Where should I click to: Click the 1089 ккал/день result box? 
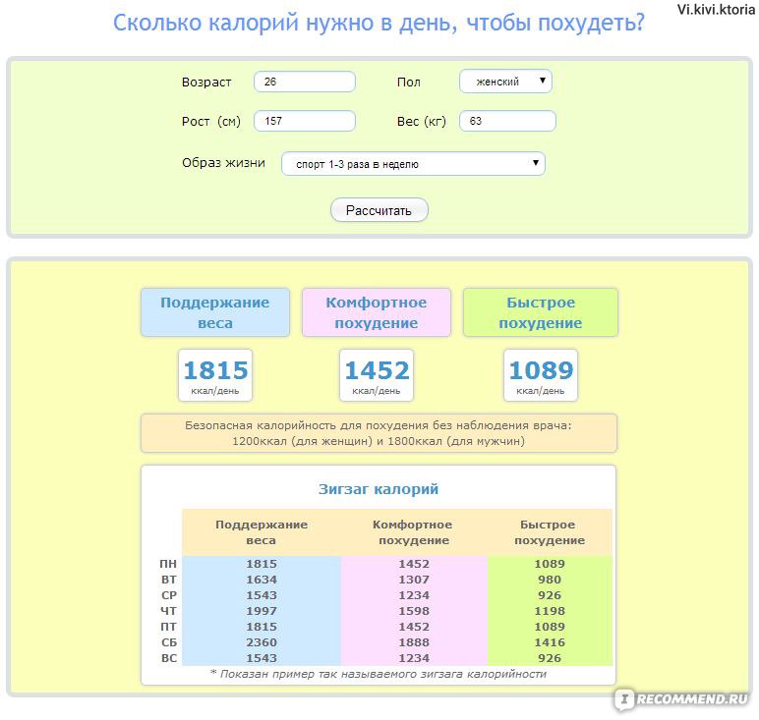[540, 375]
